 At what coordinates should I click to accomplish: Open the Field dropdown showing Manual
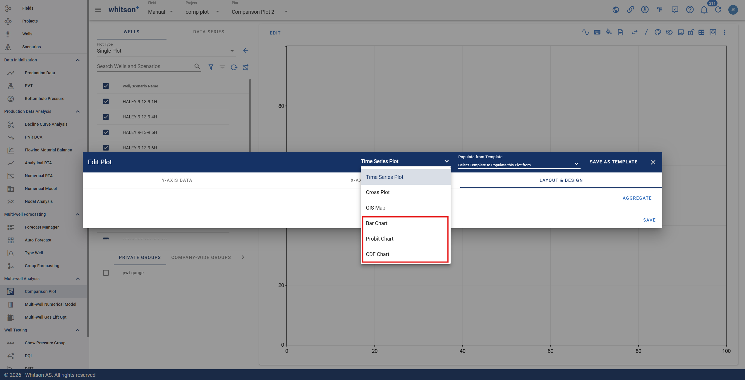pyautogui.click(x=160, y=12)
